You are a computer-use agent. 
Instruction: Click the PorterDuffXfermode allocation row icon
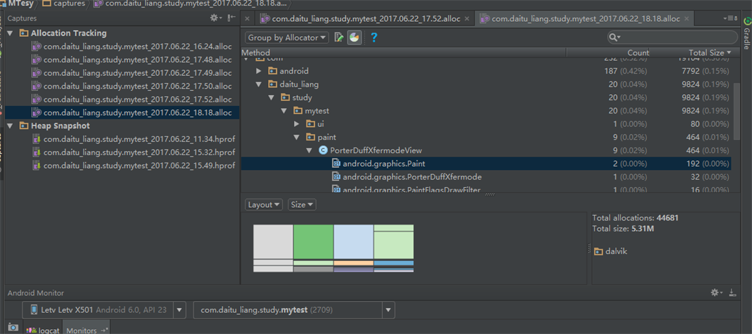pos(336,177)
